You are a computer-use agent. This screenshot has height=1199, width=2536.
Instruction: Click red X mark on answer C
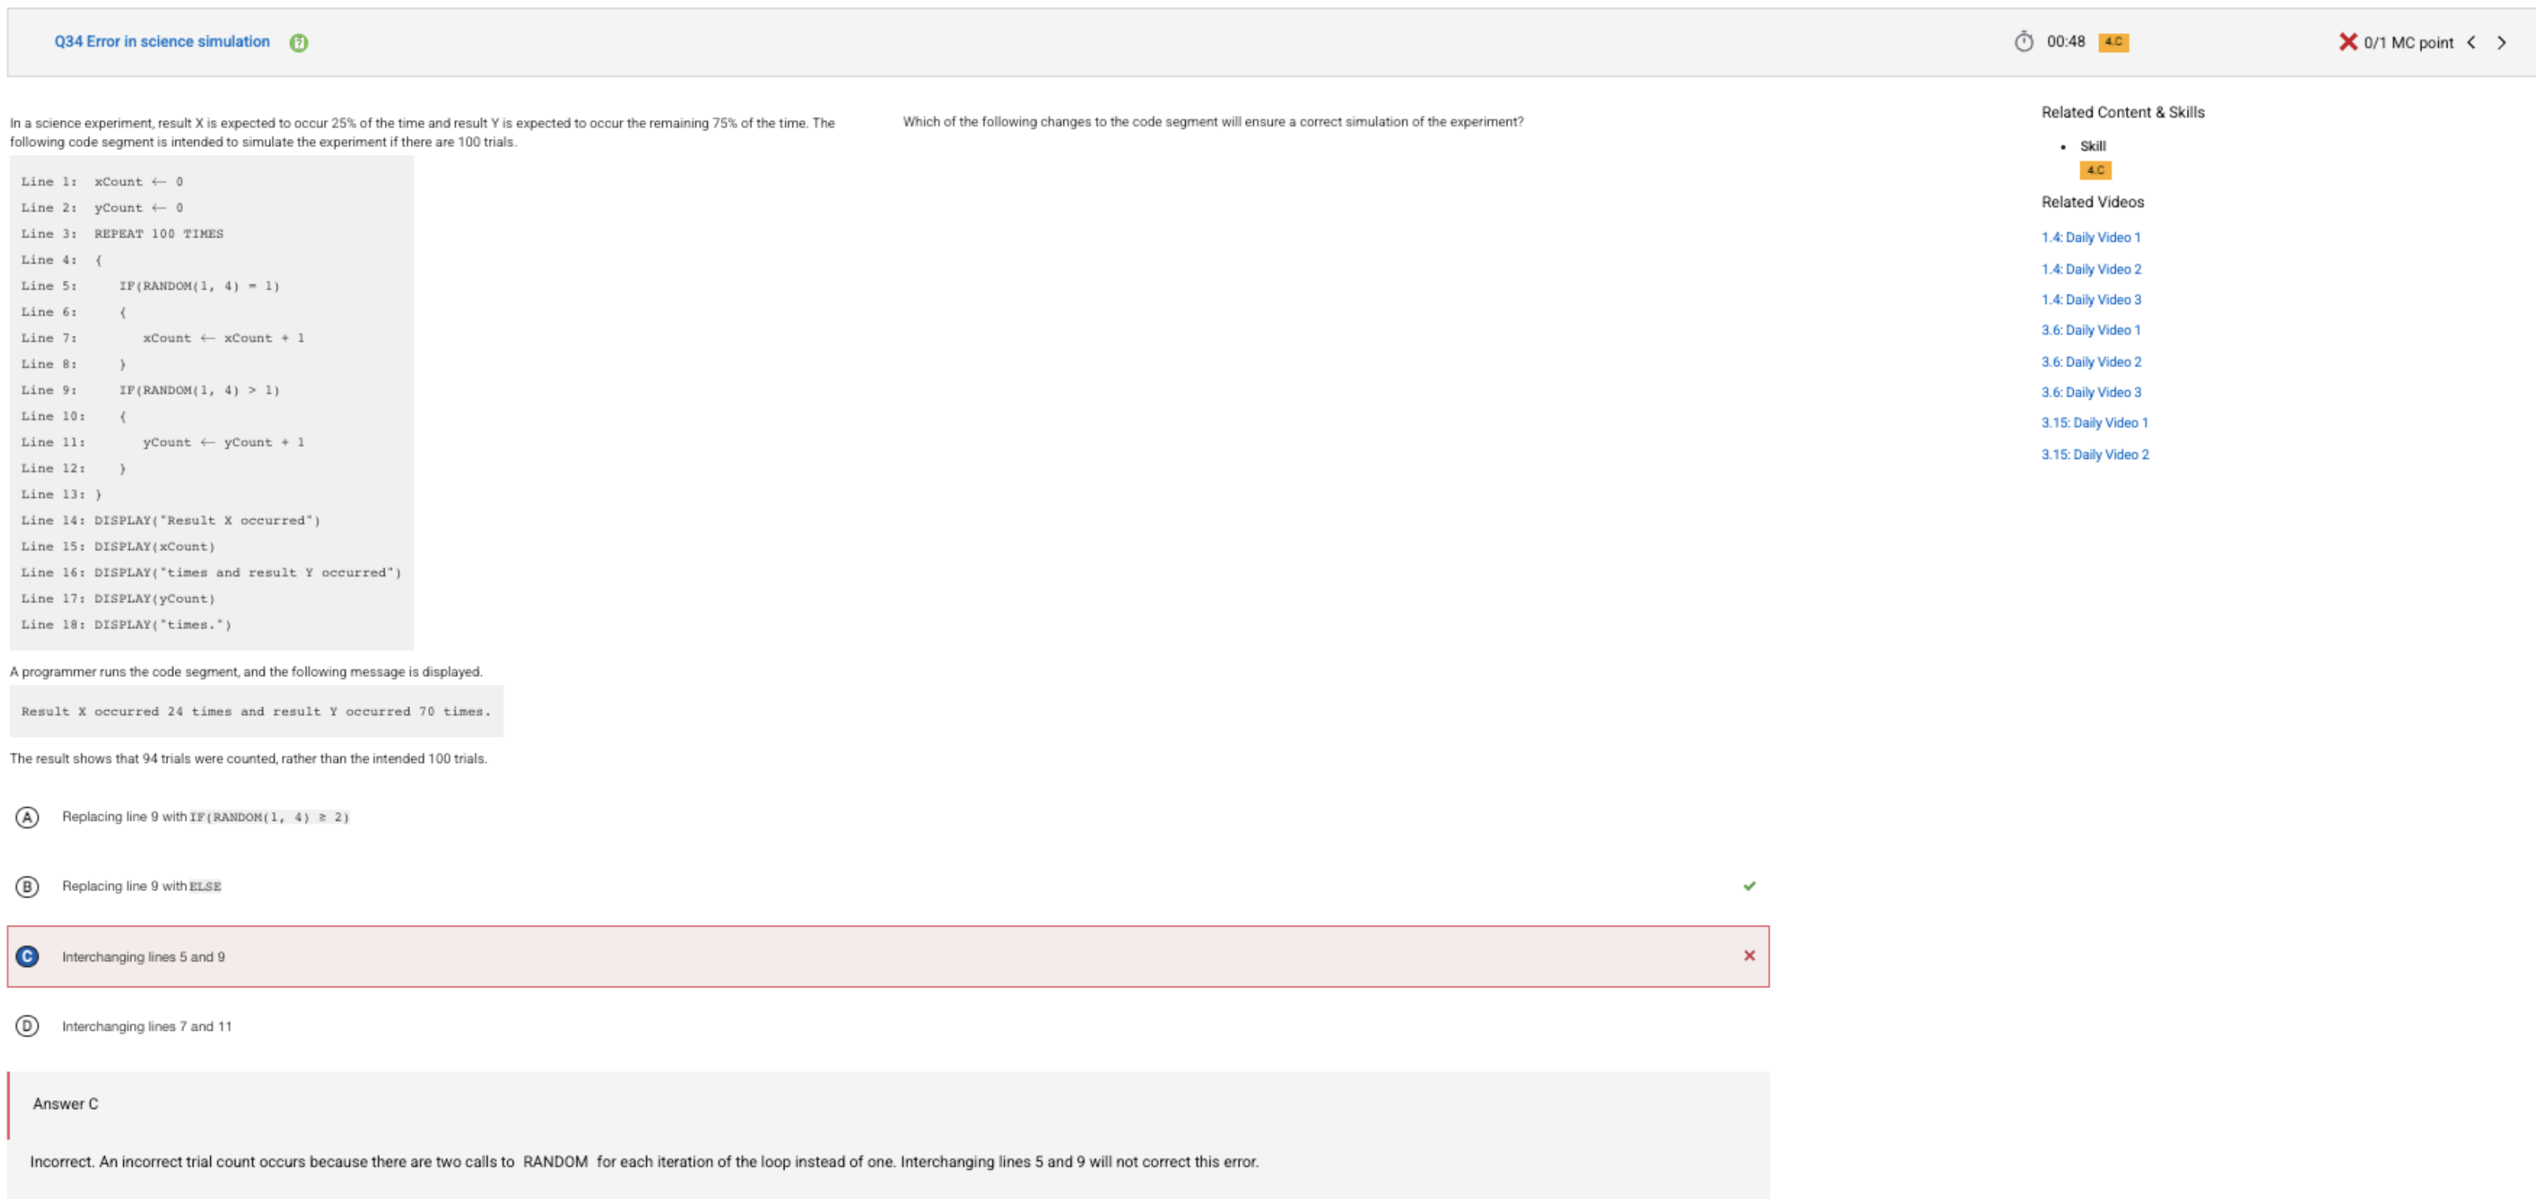coord(1748,956)
